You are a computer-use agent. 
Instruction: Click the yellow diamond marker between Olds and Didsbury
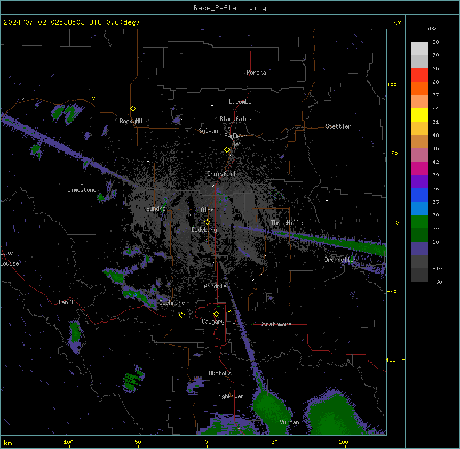pos(207,222)
